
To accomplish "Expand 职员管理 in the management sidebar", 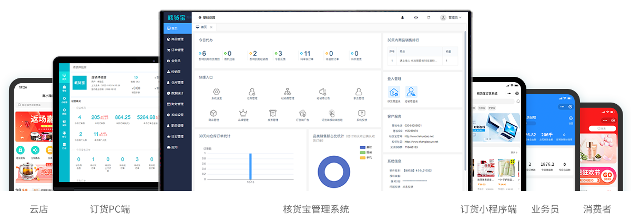I will 177,125.
